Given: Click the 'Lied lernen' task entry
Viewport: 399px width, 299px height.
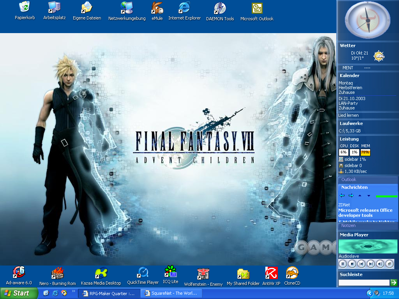Looking at the screenshot, I should pyautogui.click(x=348, y=115).
